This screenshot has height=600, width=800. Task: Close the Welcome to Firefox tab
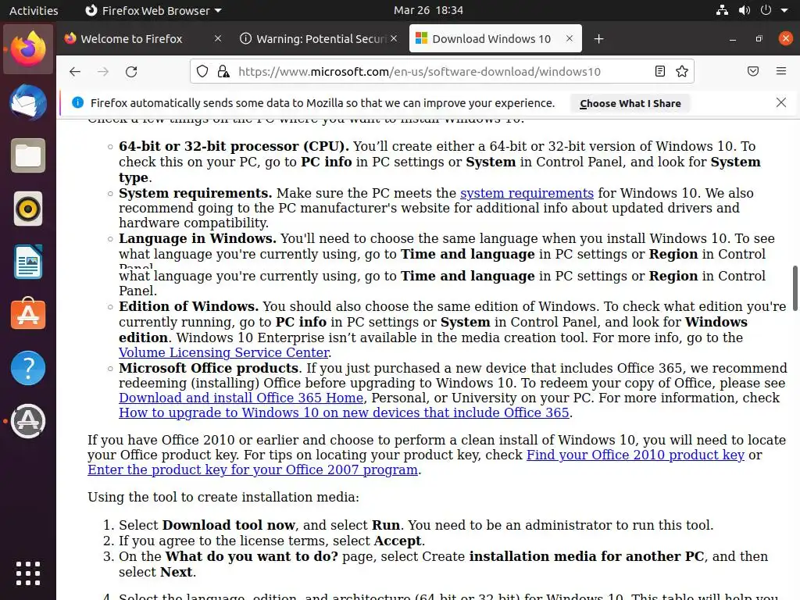[218, 38]
